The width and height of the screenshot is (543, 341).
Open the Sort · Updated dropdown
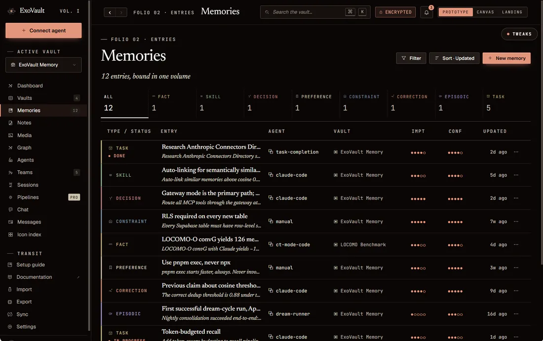454,58
